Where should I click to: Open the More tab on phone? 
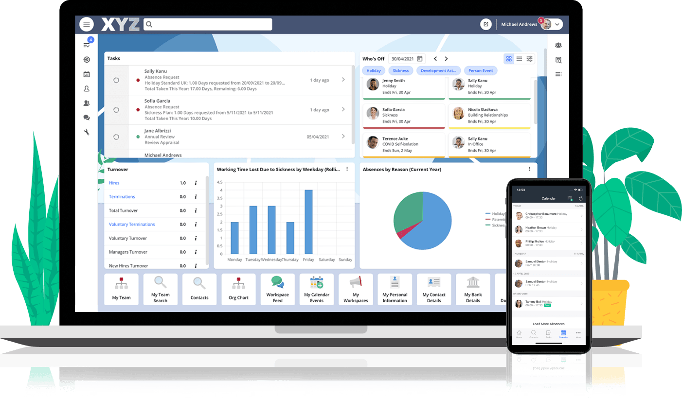(578, 334)
